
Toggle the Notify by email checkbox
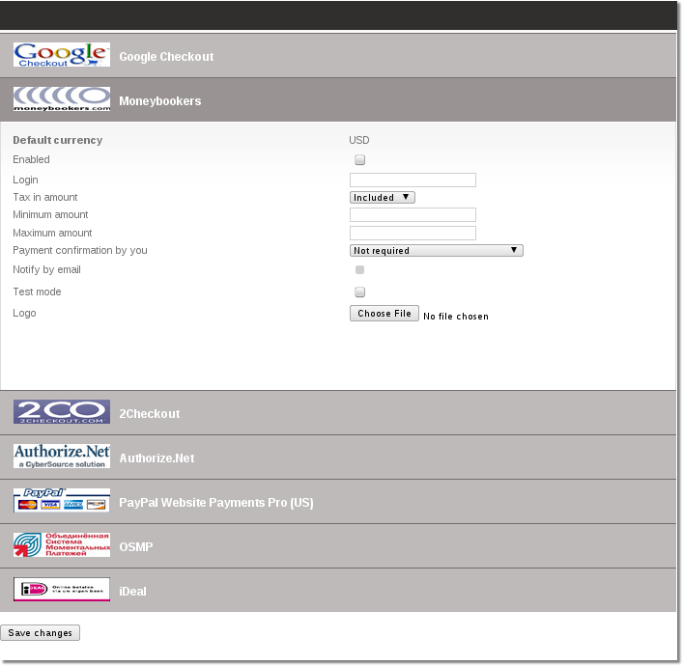point(360,270)
